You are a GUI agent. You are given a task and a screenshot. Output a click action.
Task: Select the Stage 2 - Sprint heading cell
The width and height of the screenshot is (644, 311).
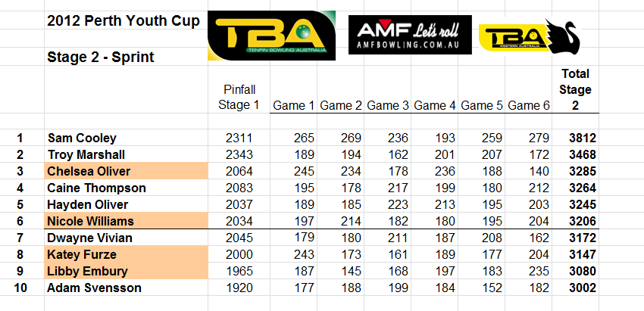(x=101, y=57)
